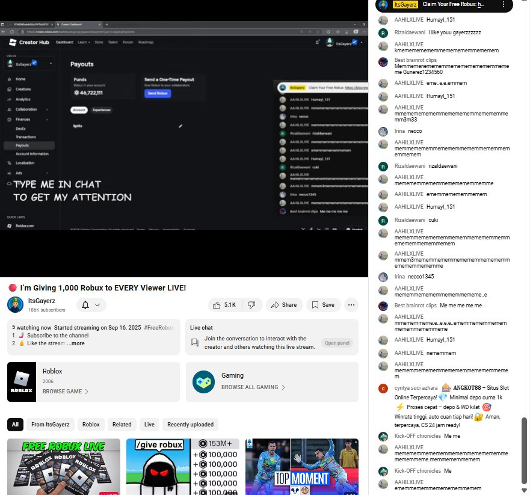Click the Roblox 2006 game card title
The width and height of the screenshot is (530, 495).
tap(52, 371)
